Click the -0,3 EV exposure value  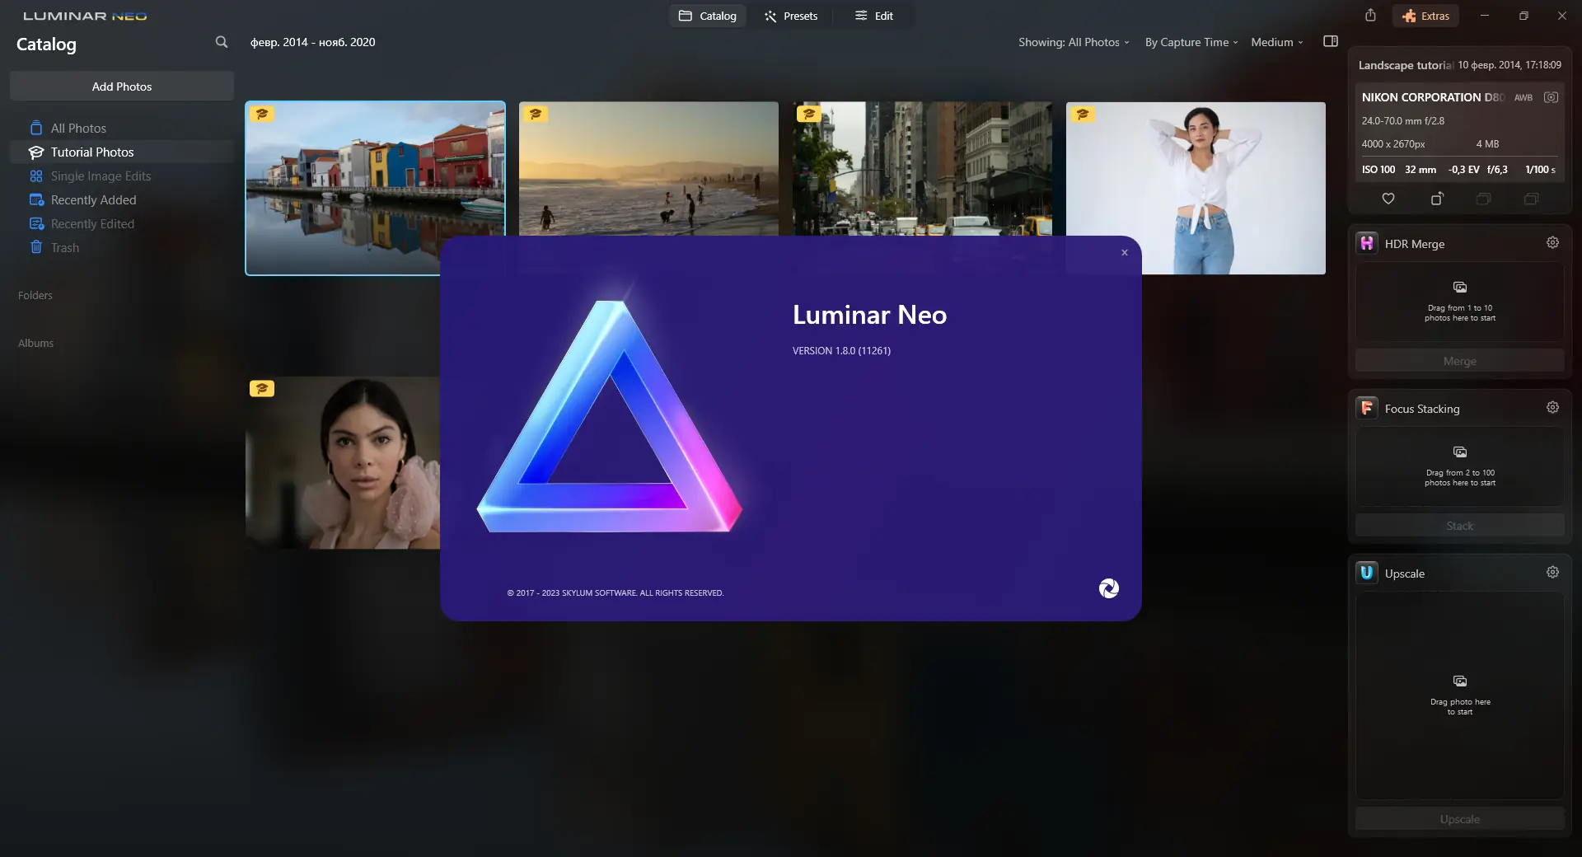[1463, 170]
